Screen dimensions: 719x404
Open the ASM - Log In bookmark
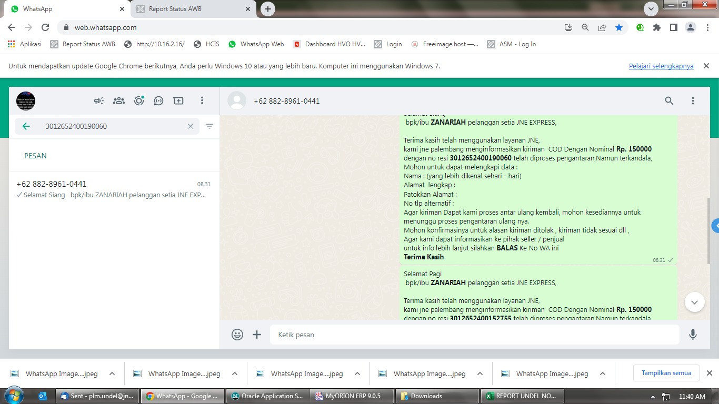pos(512,44)
